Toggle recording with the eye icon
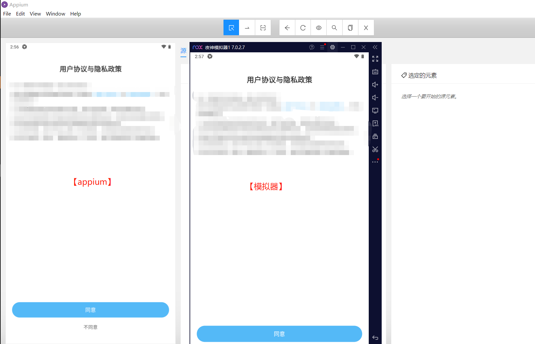Screen dimensions: 535x344 click(319, 28)
